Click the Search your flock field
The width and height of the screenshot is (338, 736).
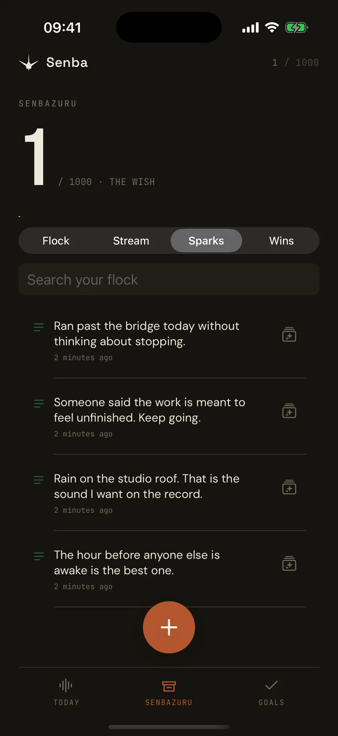[169, 280]
